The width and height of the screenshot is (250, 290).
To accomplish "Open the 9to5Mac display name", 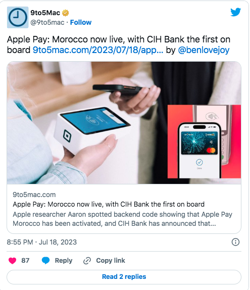I will (45, 13).
